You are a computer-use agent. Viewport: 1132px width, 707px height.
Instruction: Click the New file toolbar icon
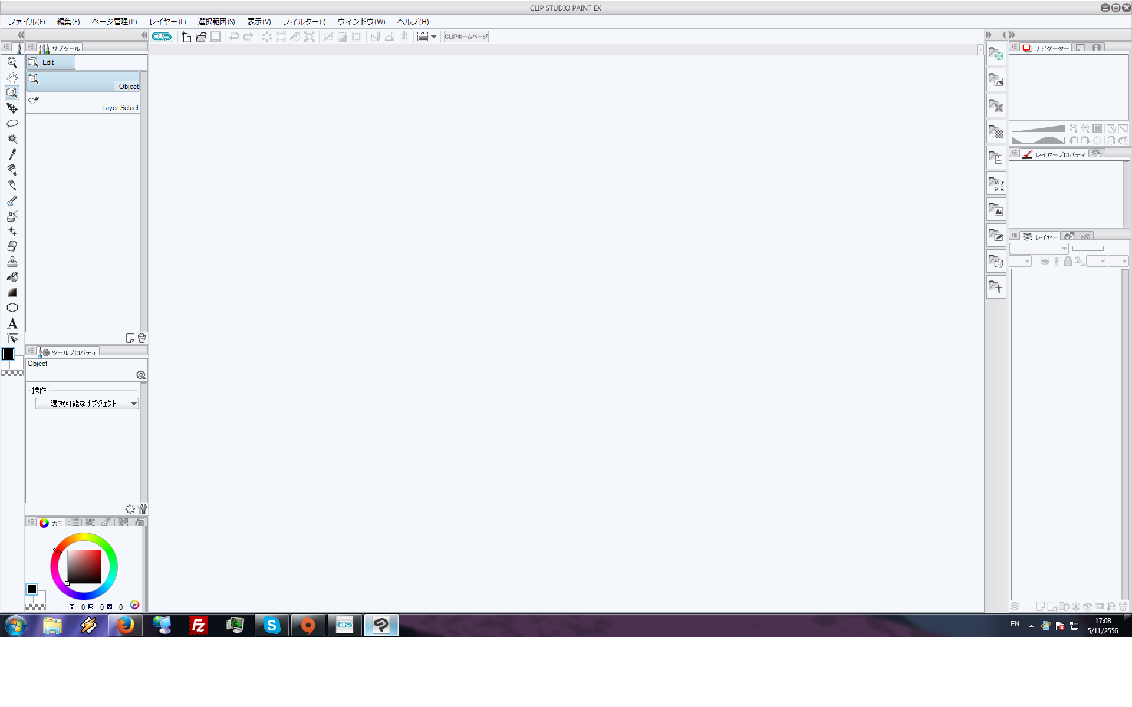coord(186,37)
